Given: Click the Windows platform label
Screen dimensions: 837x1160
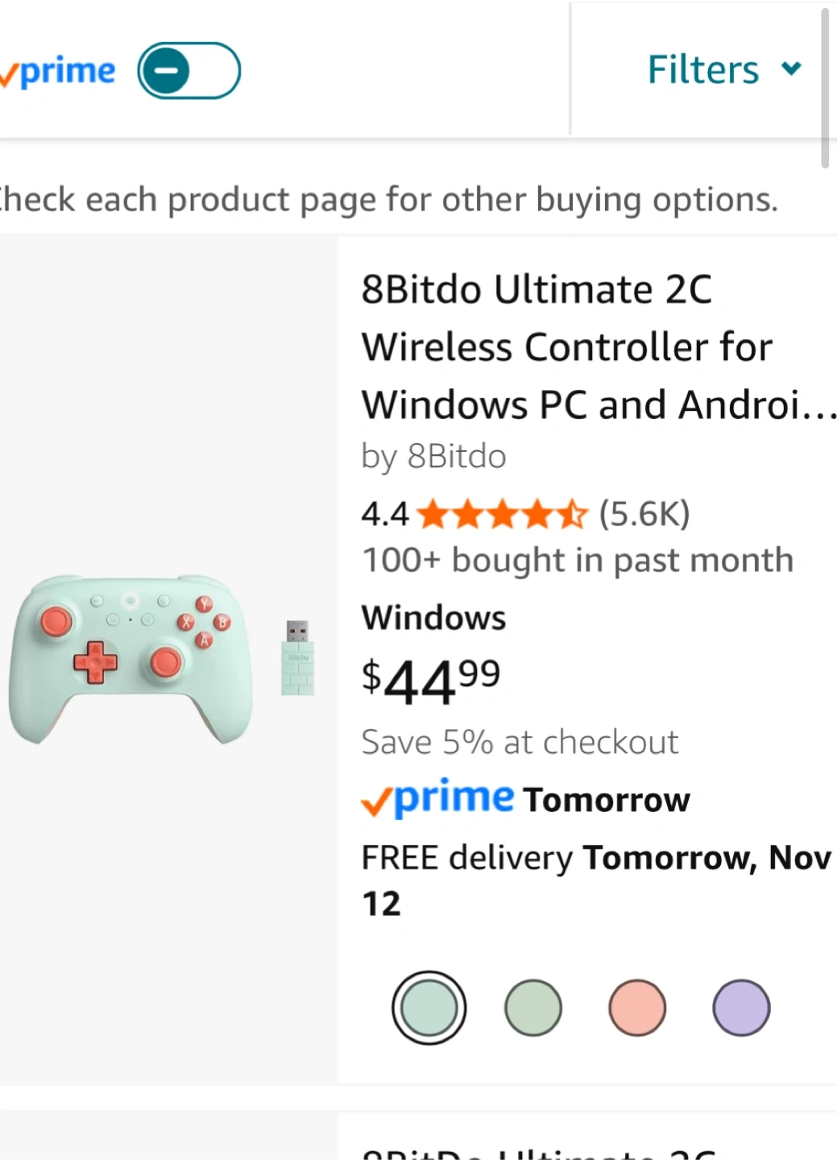Looking at the screenshot, I should pos(433,618).
